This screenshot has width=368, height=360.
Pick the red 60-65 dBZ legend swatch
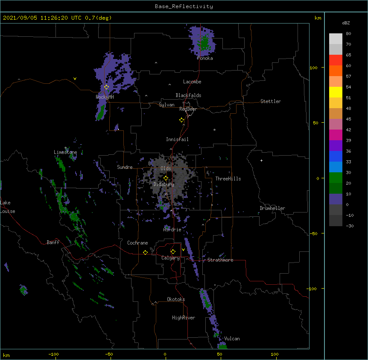tap(336, 60)
